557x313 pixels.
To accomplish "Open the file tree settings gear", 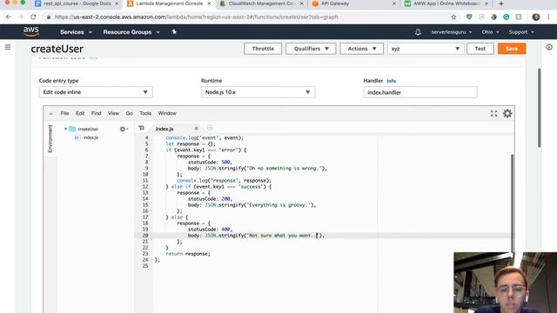I will pos(124,130).
